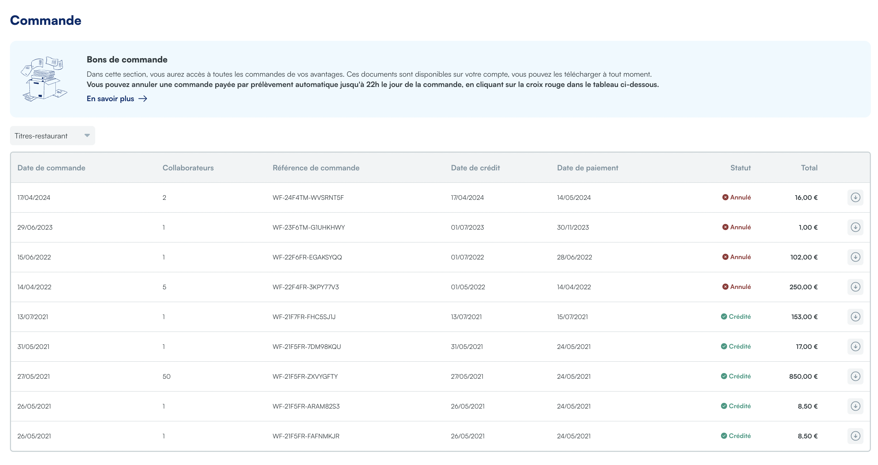The width and height of the screenshot is (878, 465).
Task: Download order WF-21F7FR-FHC5SJ1J document
Action: pyautogui.click(x=855, y=317)
